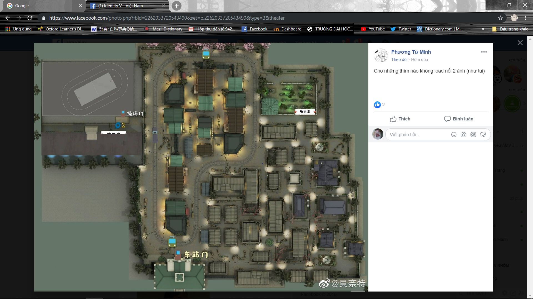Viewport: 533px width, 299px height.
Task: Click the sticker icon in comment box
Action: pyautogui.click(x=483, y=135)
